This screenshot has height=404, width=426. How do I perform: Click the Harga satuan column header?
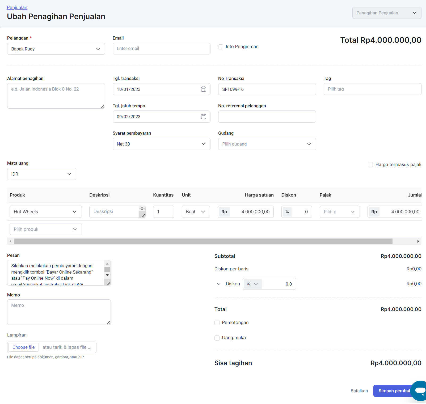[x=259, y=195]
